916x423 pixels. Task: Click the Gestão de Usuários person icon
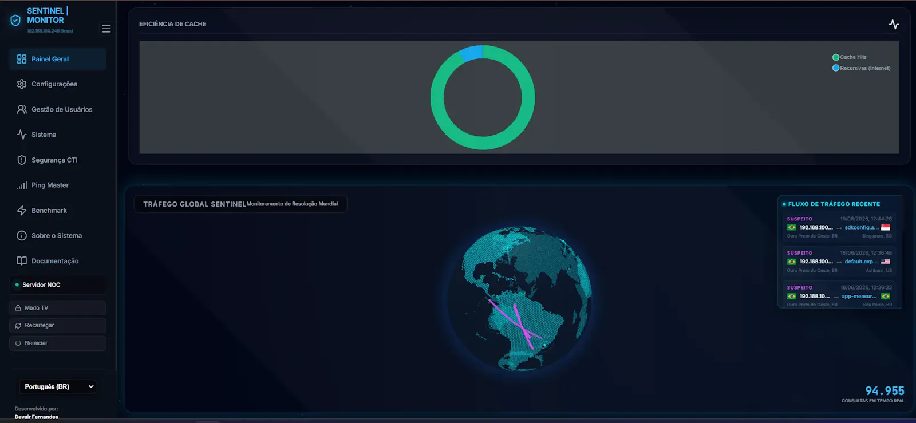[22, 109]
